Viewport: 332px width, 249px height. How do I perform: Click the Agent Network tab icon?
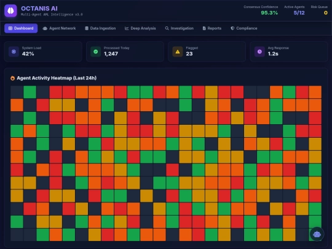45,28
